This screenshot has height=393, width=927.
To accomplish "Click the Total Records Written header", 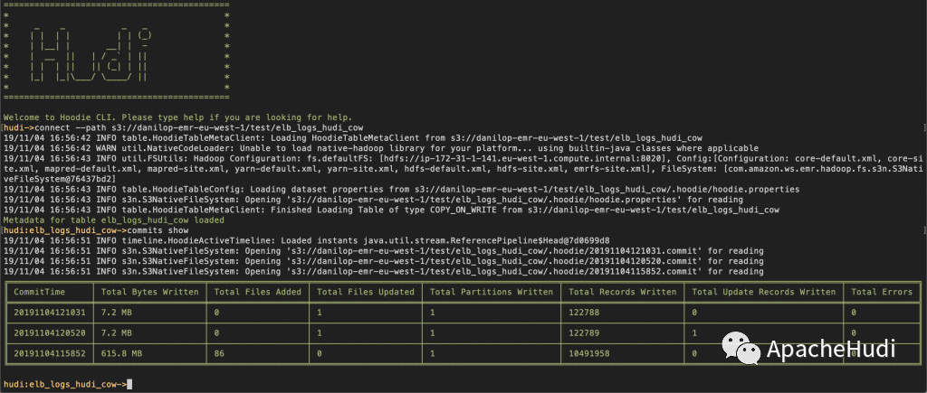I will 622,292.
